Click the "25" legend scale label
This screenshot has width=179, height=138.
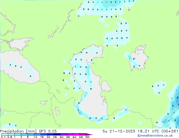(55, 137)
